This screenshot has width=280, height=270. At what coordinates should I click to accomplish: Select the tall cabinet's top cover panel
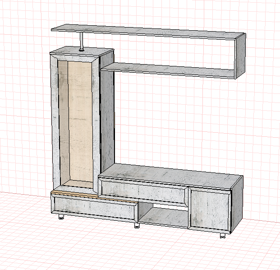pos(82,51)
